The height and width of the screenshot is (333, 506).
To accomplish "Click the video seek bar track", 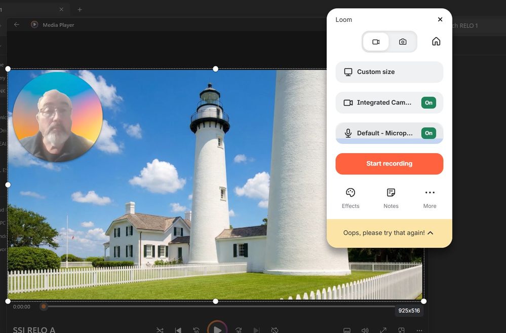I will [221, 307].
